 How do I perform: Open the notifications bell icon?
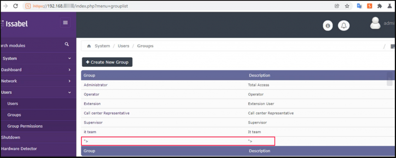coord(344,25)
